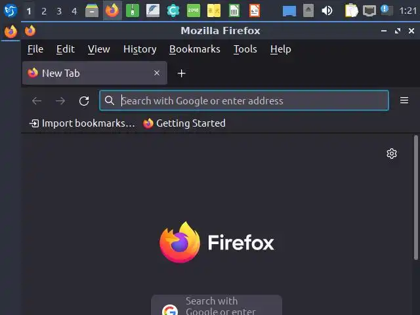Open the removable media eject icon
This screenshot has height=315, width=420.
point(308,10)
